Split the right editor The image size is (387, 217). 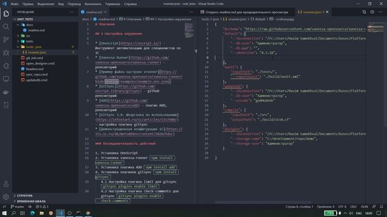click(372, 12)
